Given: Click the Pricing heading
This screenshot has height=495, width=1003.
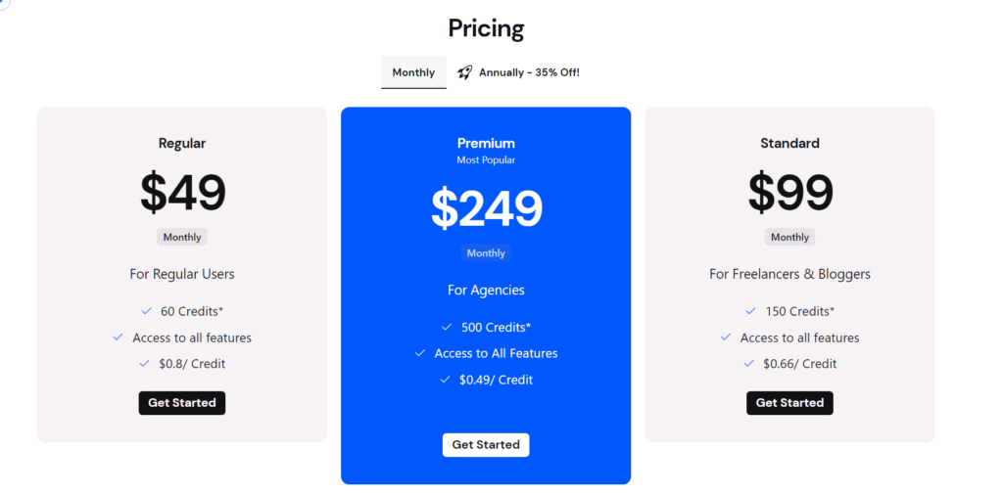Looking at the screenshot, I should [486, 28].
